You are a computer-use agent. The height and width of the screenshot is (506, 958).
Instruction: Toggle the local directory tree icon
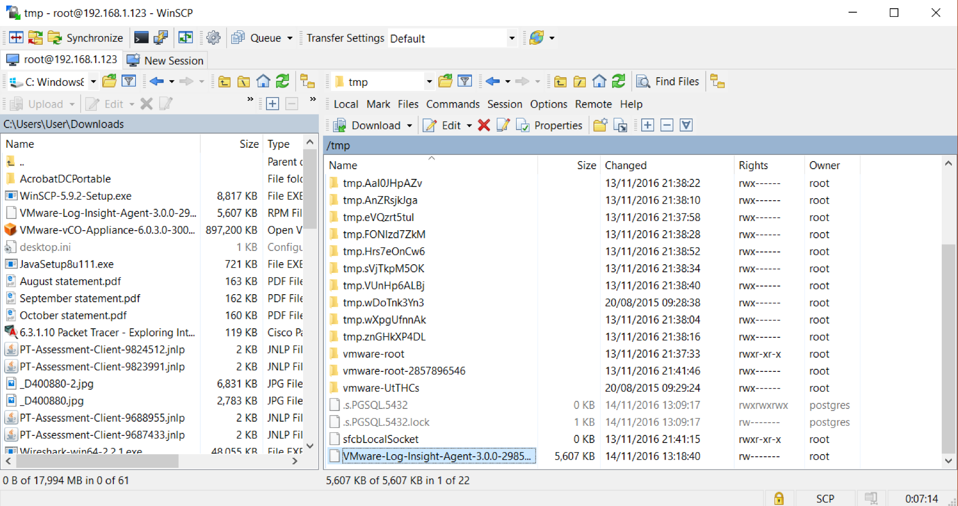(x=307, y=81)
